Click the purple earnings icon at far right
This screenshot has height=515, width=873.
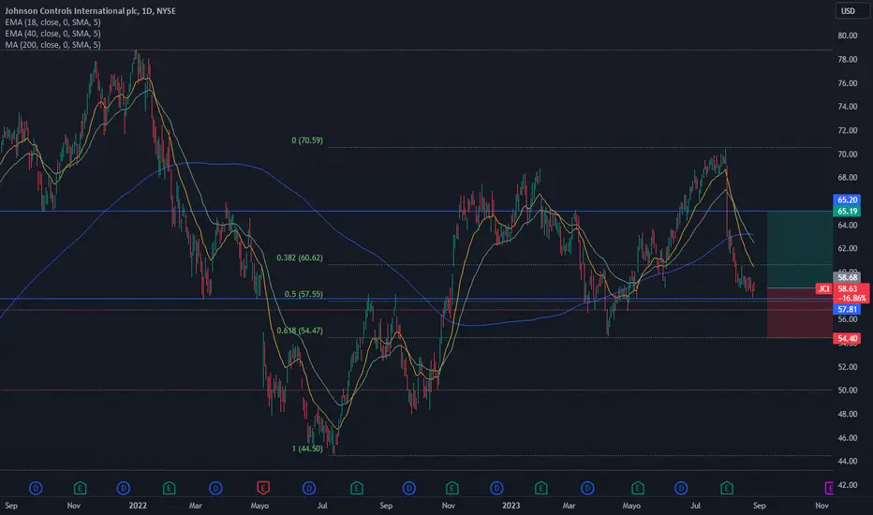coord(829,488)
